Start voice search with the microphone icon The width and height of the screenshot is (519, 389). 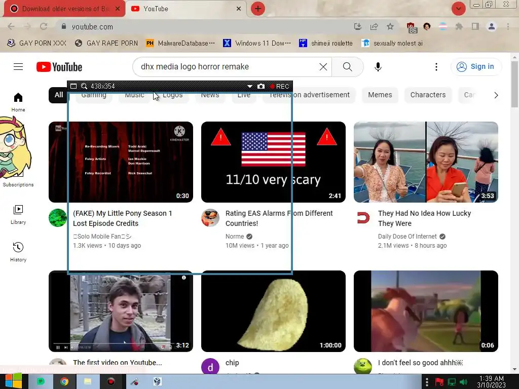coord(378,67)
